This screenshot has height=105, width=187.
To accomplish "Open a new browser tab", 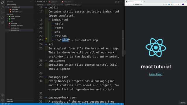I will [x=144, y=2].
